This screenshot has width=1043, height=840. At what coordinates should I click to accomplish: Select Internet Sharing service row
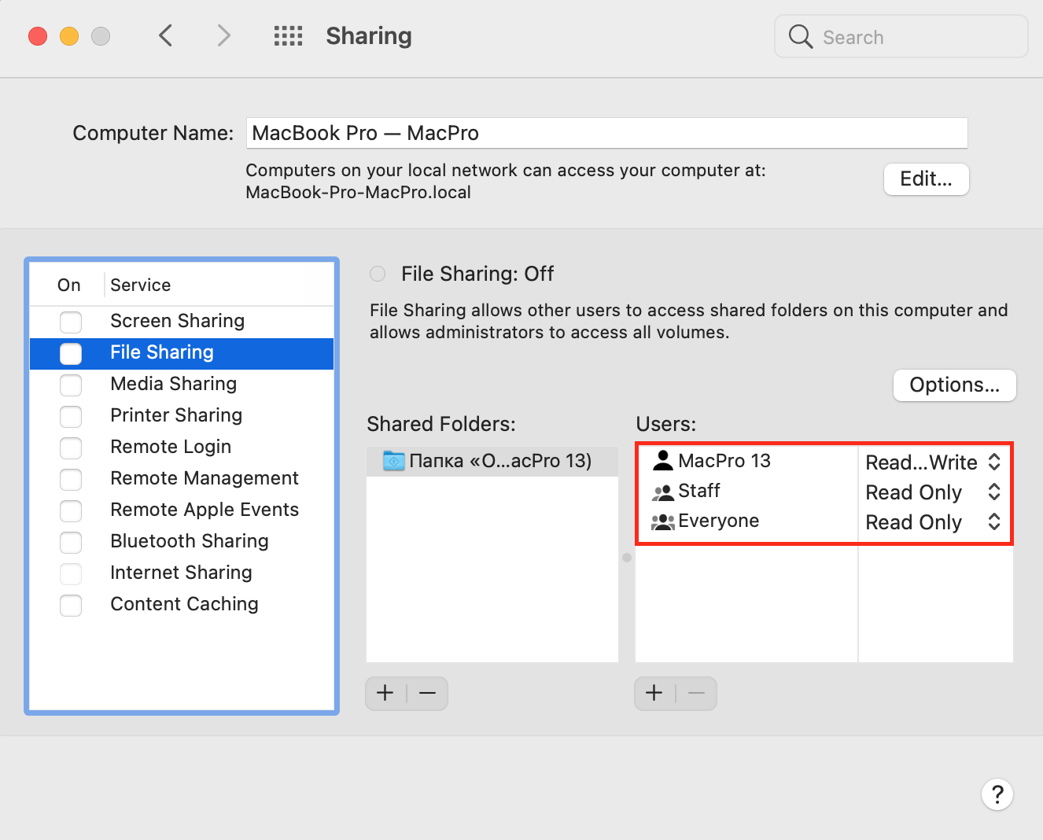[x=182, y=573]
